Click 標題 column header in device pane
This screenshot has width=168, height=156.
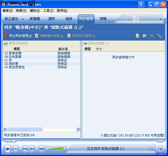[88, 49]
